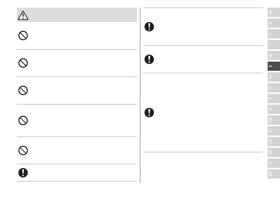Select the GB language tab
The image size is (280, 197).
(x=274, y=12)
